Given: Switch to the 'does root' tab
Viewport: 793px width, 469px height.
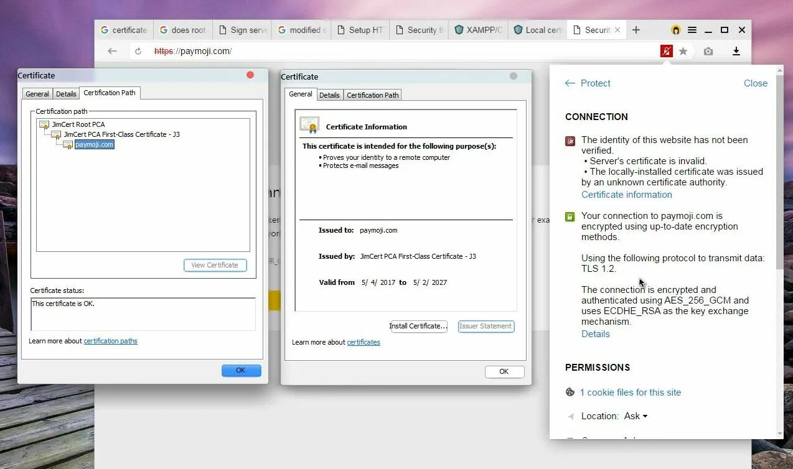Looking at the screenshot, I should click(182, 30).
